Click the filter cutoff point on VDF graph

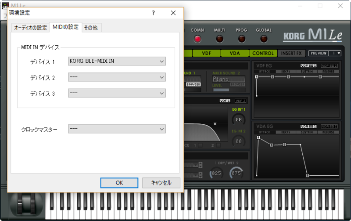pos(215,123)
